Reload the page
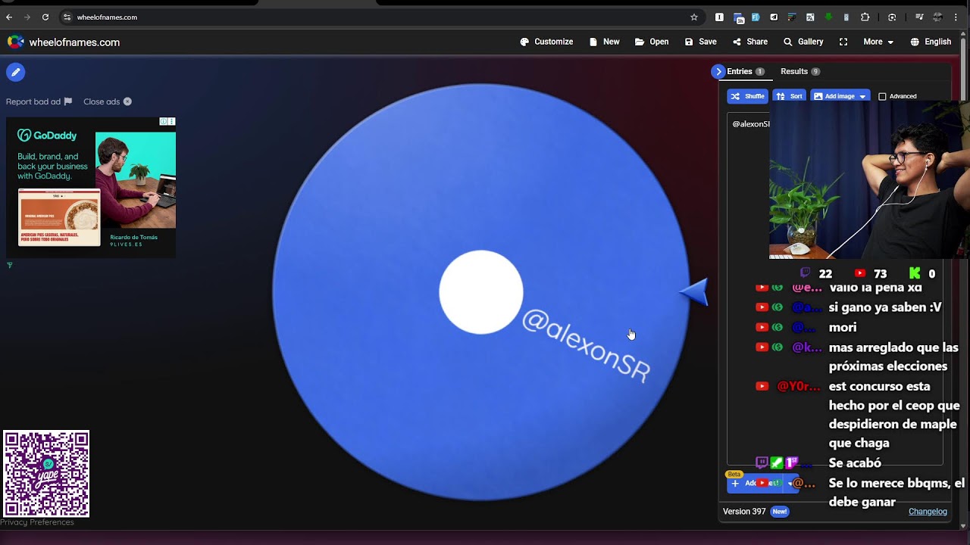Viewport: 970px width, 545px height. [45, 17]
